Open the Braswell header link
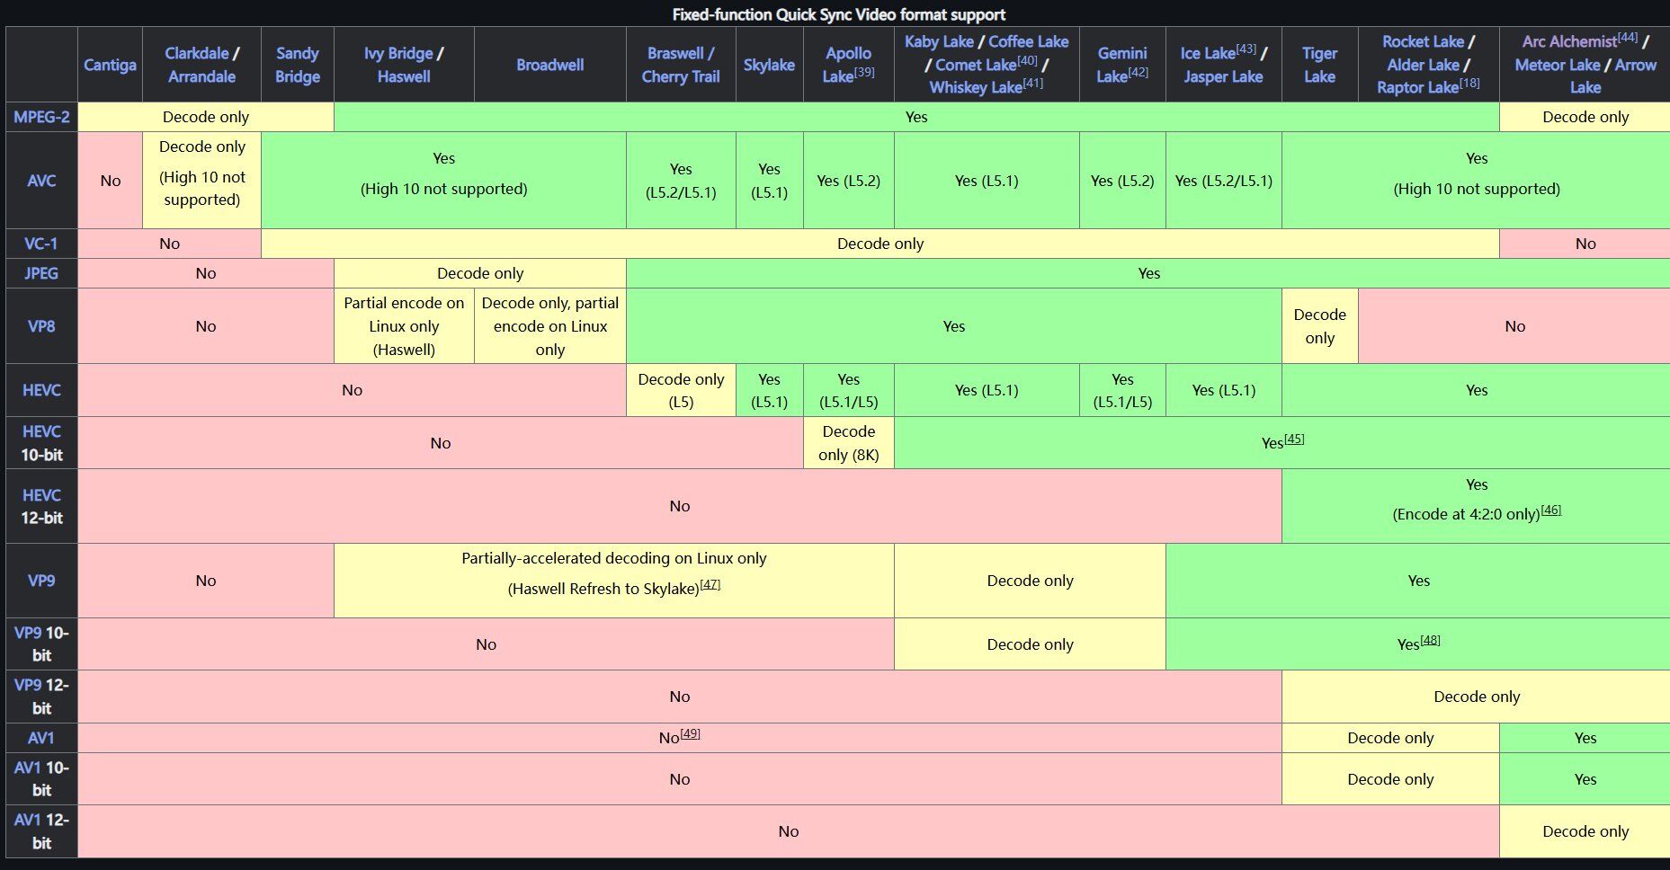The width and height of the screenshot is (1670, 870). (675, 53)
